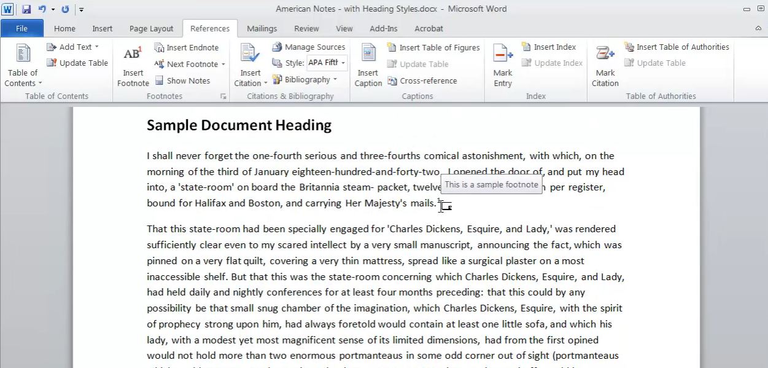Click Insert Caption
Image resolution: width=768 pixels, height=368 pixels.
368,66
